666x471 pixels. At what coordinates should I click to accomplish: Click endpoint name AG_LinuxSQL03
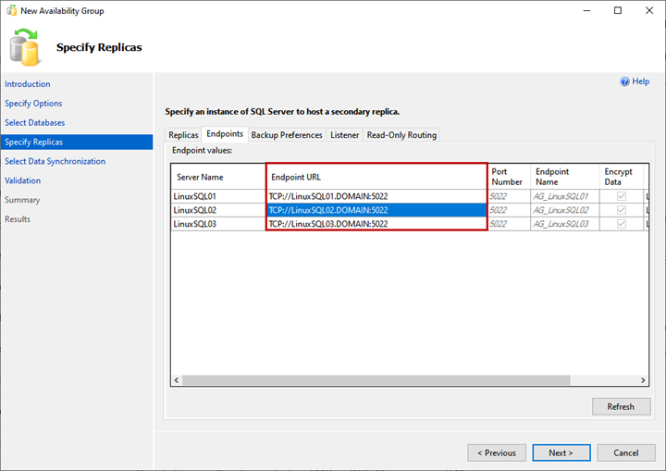[565, 224]
